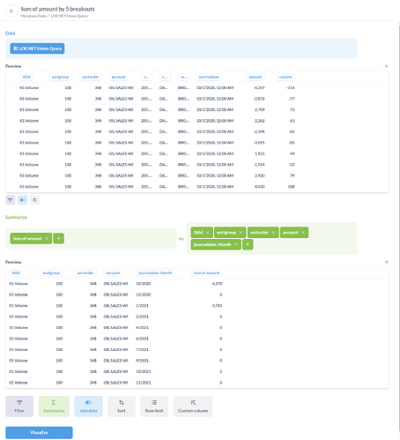The image size is (400, 440).
Task: Open the LOE NET Union Query data picker
Action: click(x=37, y=48)
